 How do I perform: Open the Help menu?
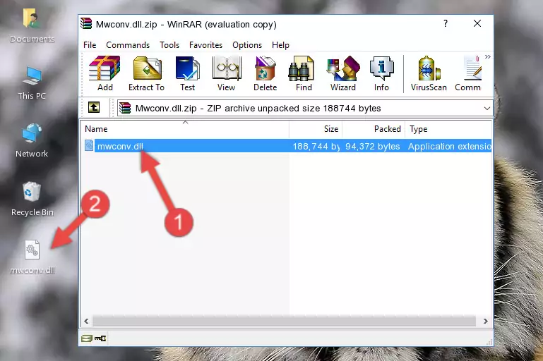pos(280,45)
